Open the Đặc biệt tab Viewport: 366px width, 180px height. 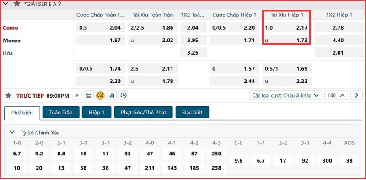click(192, 112)
